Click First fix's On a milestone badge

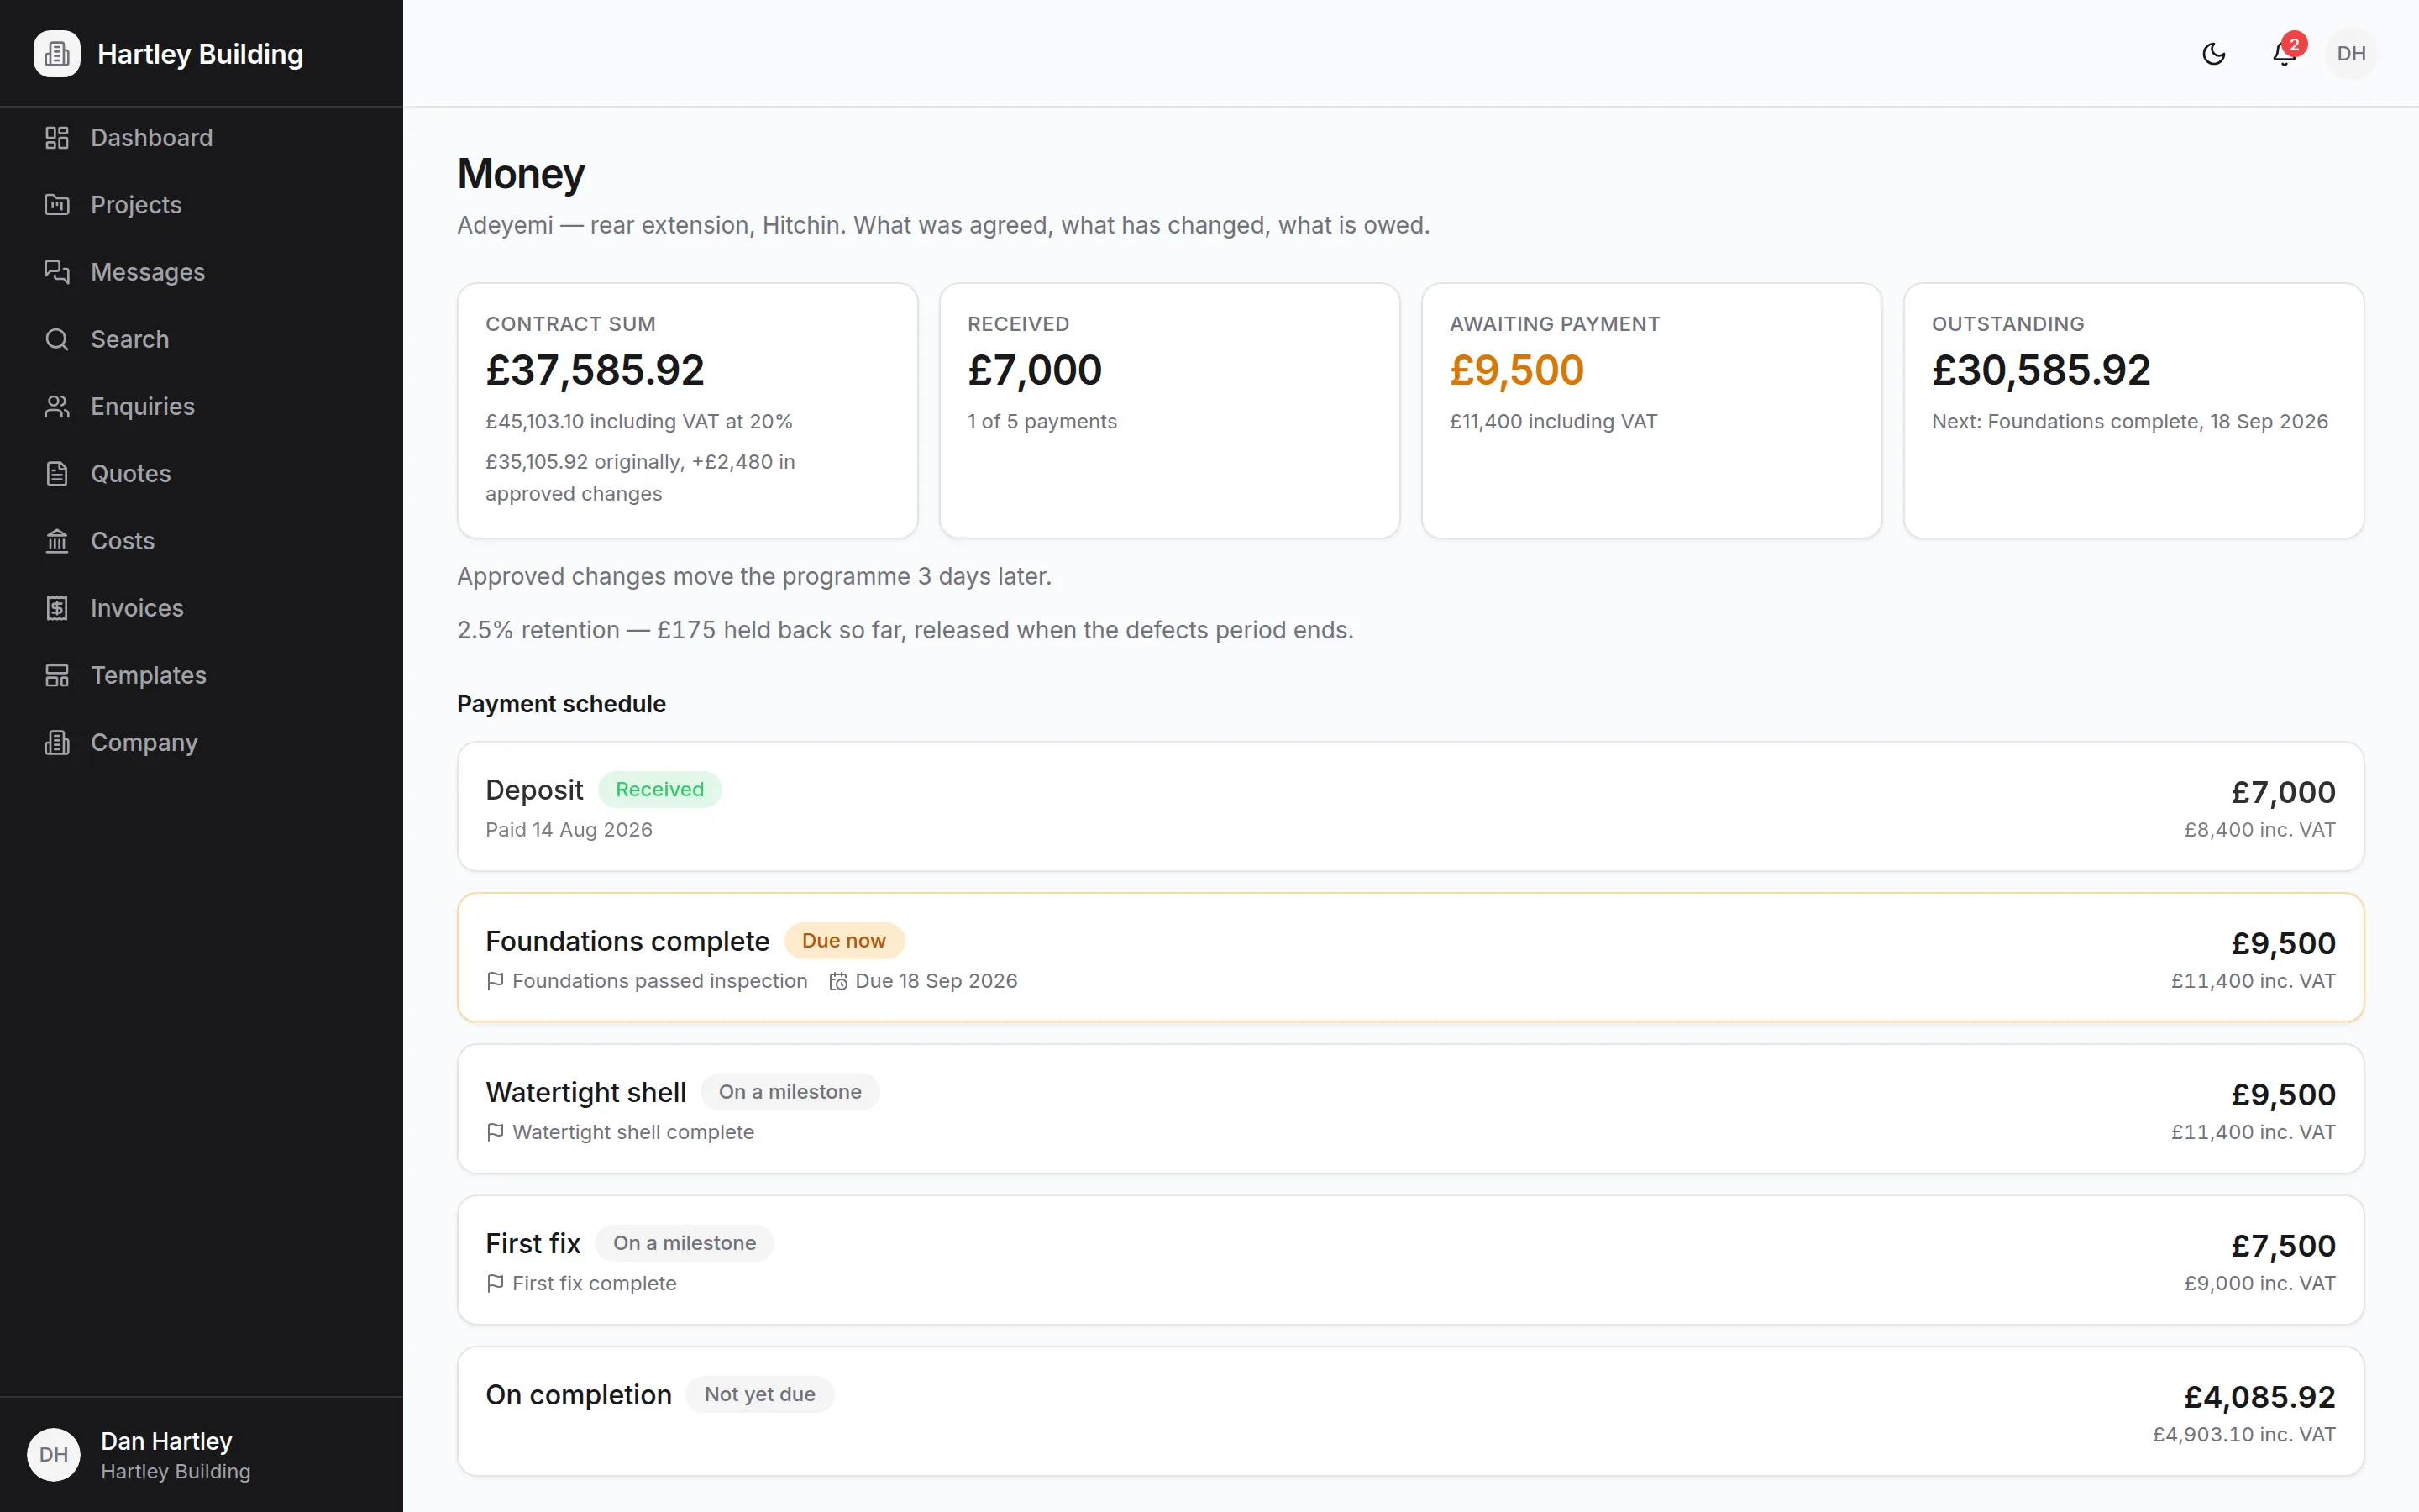tap(685, 1242)
